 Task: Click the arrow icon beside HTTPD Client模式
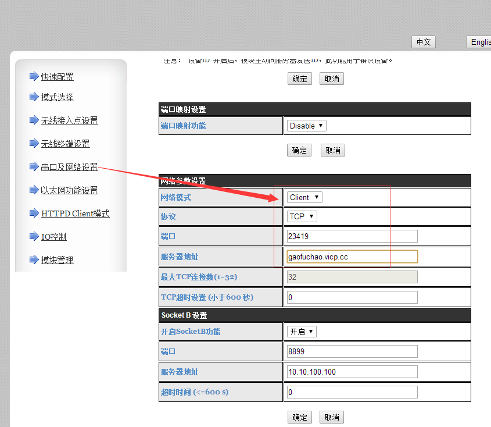(34, 213)
